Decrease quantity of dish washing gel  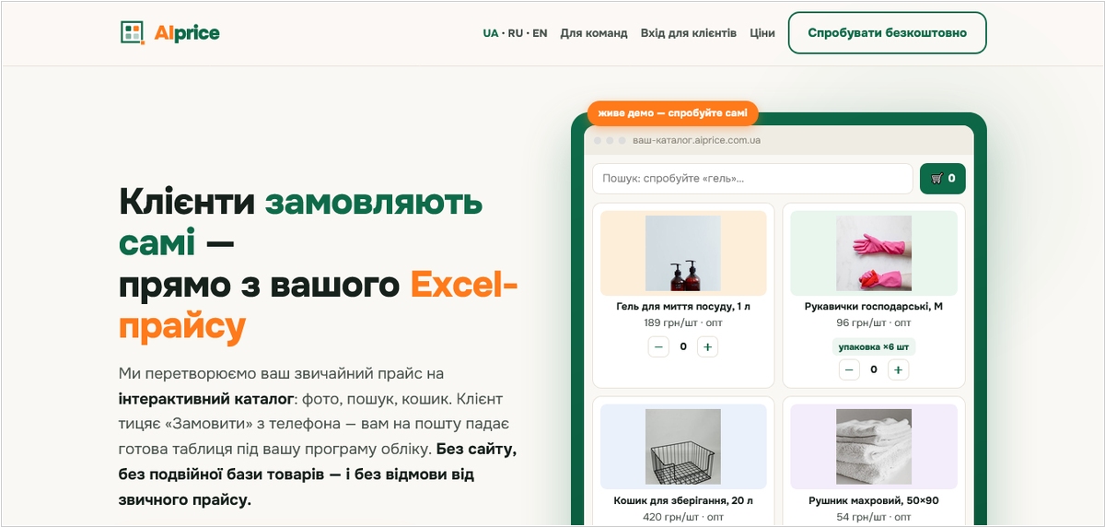[658, 347]
